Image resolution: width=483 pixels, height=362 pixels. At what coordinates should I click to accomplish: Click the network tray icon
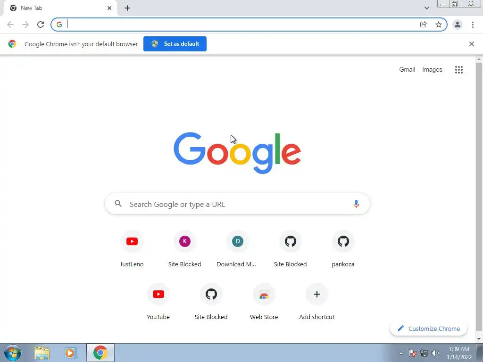[x=424, y=353]
